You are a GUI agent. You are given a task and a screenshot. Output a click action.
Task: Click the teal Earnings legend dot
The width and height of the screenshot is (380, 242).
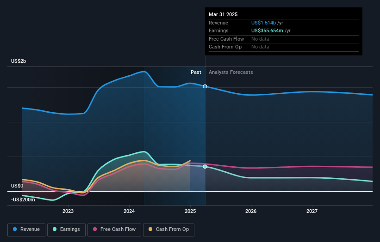coord(55,229)
